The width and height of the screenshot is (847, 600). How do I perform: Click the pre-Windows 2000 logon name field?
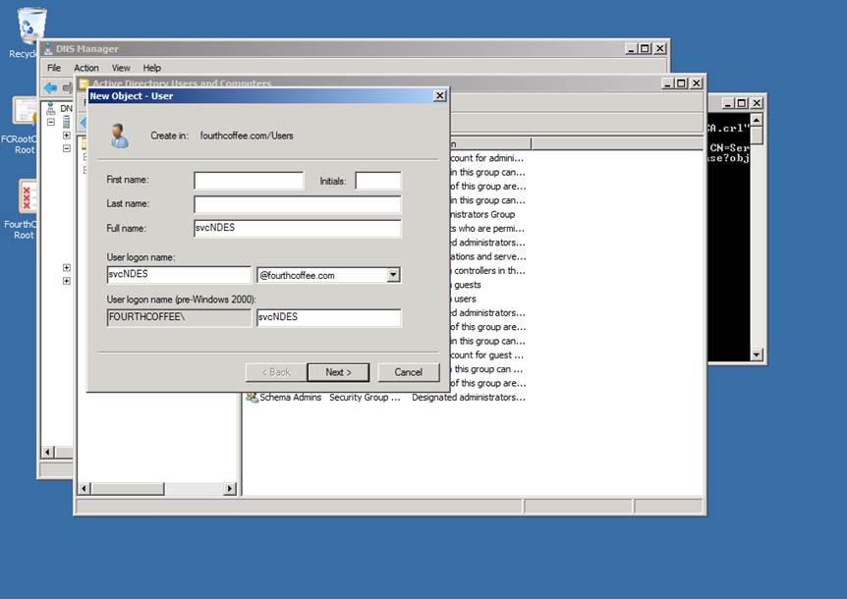tap(328, 317)
